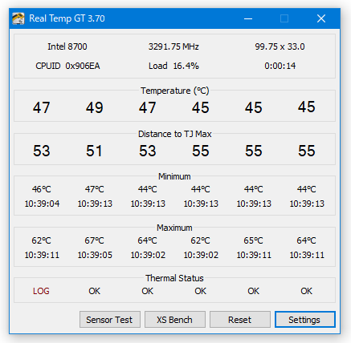Reset the minimum and maximum readings
This screenshot has height=343, width=351.
pyautogui.click(x=240, y=320)
